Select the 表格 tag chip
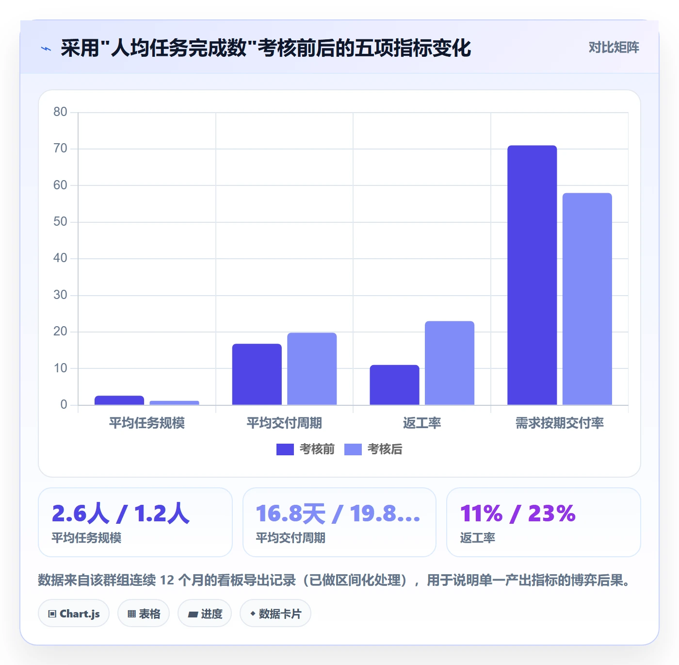 pyautogui.click(x=144, y=614)
